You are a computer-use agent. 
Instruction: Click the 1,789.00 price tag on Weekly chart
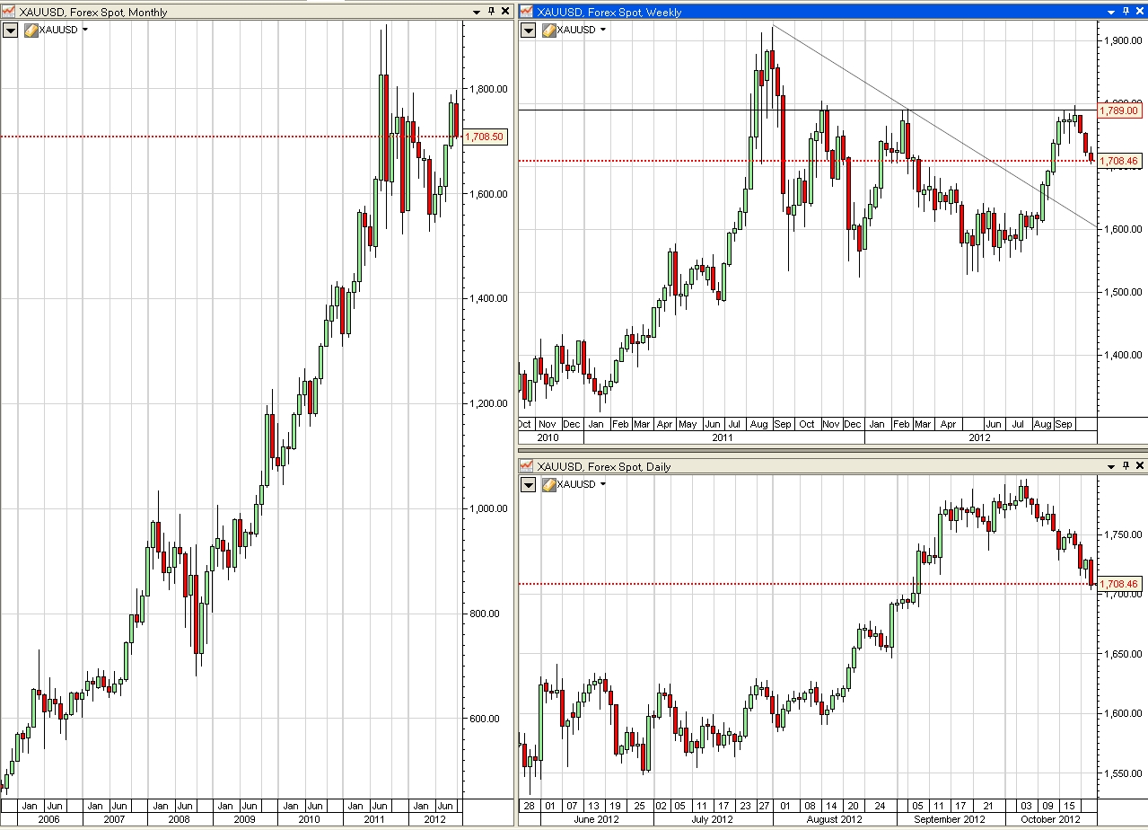click(x=1121, y=110)
